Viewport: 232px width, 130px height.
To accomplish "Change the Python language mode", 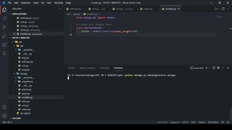I will click(x=202, y=122).
